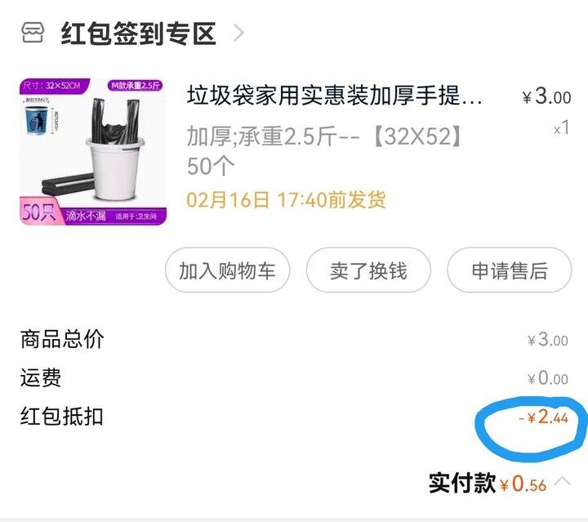
Task: Tap the 商品总价 ¥3.00 amount
Action: click(x=548, y=339)
